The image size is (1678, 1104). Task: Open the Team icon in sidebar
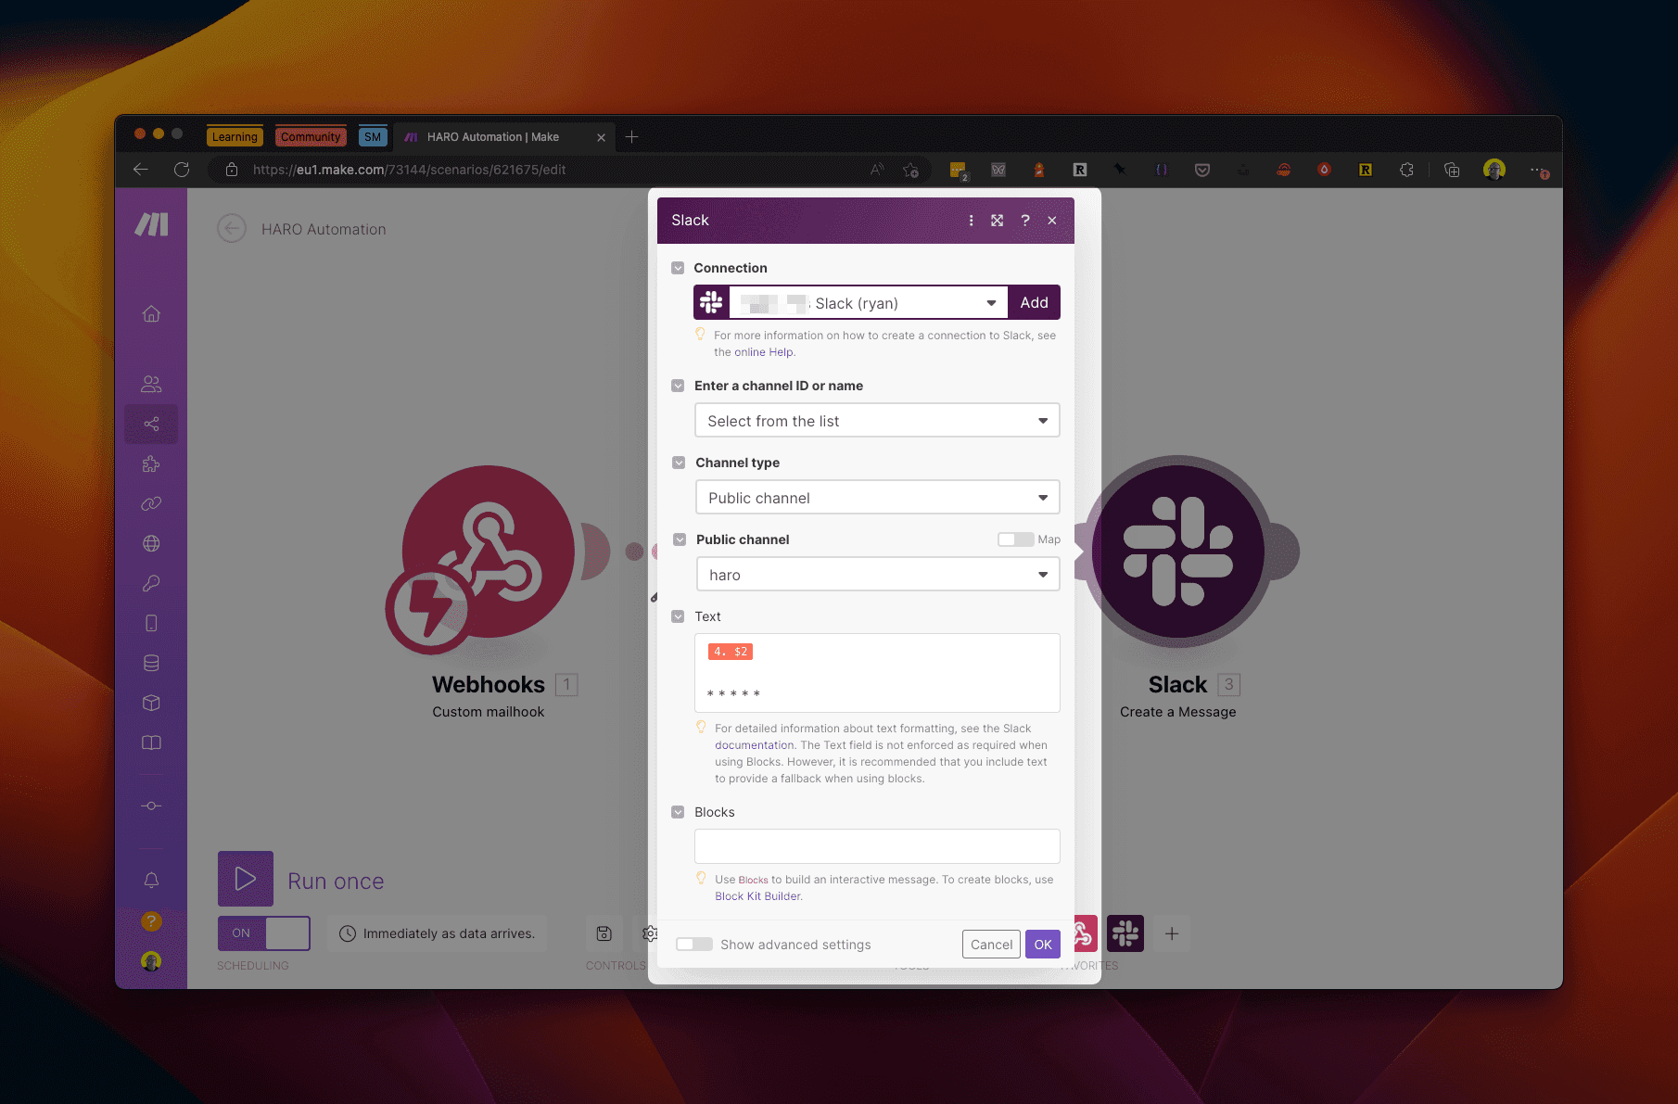pyautogui.click(x=151, y=384)
